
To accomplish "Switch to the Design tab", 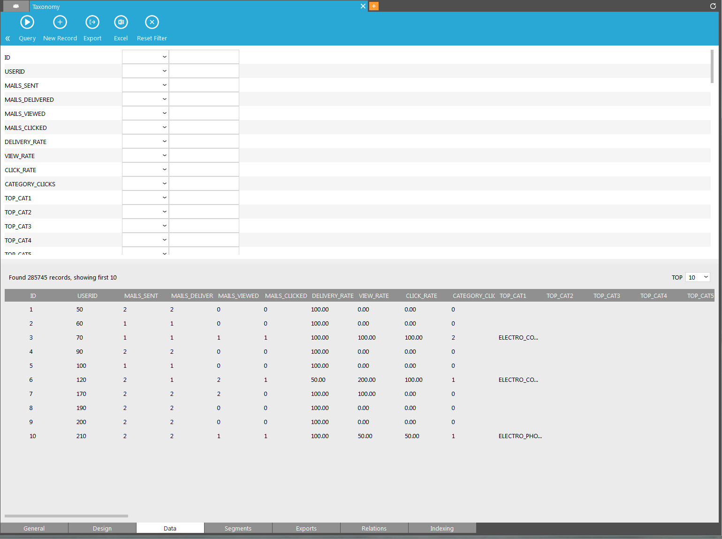I will coord(102,528).
